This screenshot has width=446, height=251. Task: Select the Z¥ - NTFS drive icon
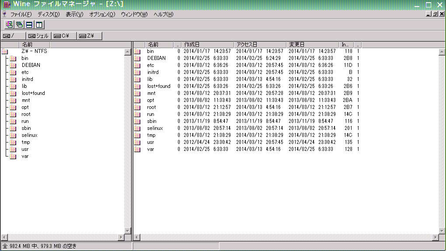pyautogui.click(x=4, y=51)
